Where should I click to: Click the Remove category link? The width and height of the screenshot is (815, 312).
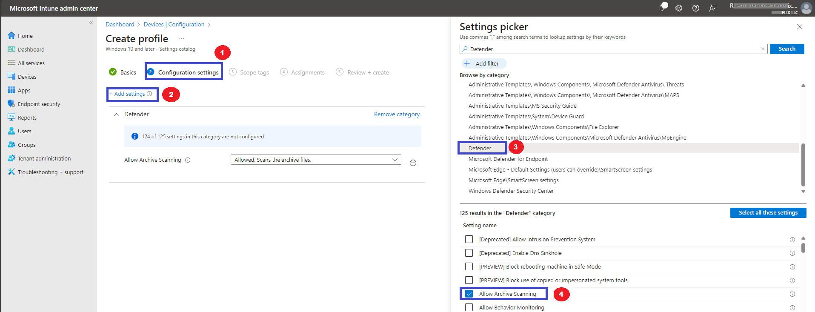397,114
